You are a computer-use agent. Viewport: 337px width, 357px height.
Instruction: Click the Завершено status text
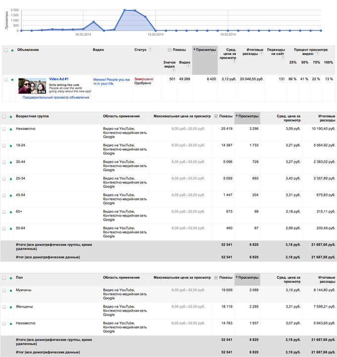click(144, 79)
